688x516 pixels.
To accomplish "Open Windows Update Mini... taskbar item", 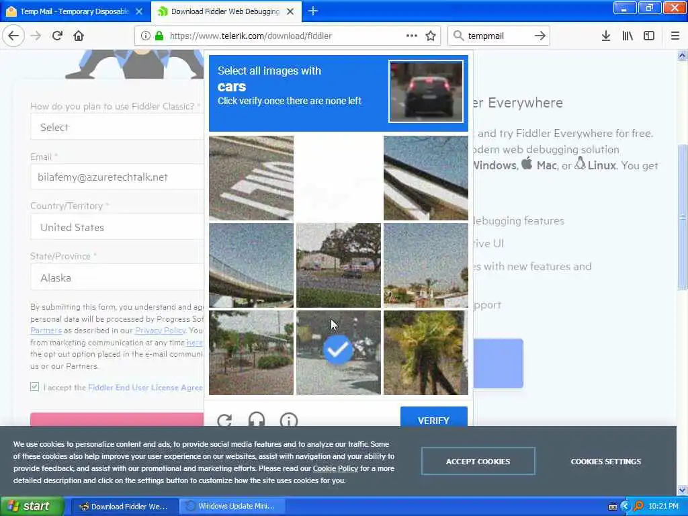I will point(232,507).
